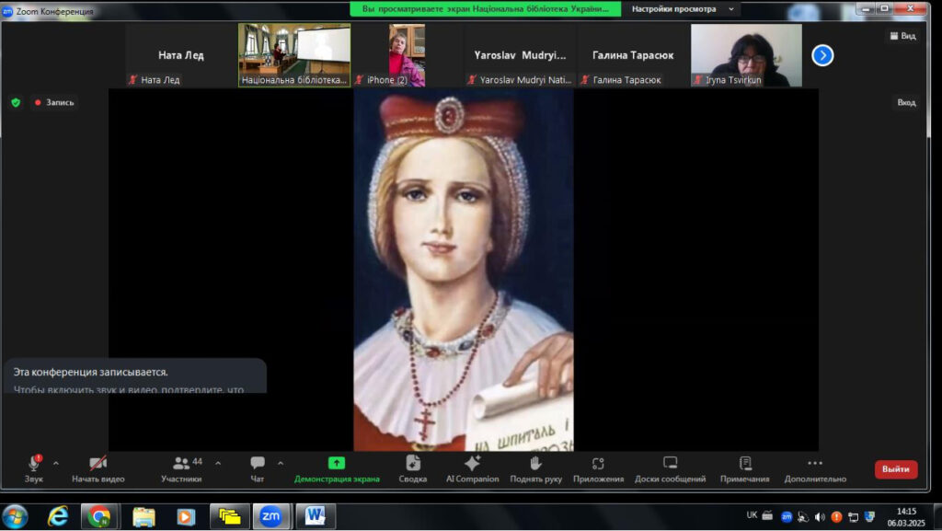Select the Yaroslav Mudryi participant tile
The width and height of the screenshot is (942, 531).
pyautogui.click(x=521, y=55)
